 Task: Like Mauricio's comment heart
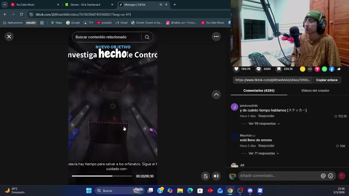(x=338, y=146)
